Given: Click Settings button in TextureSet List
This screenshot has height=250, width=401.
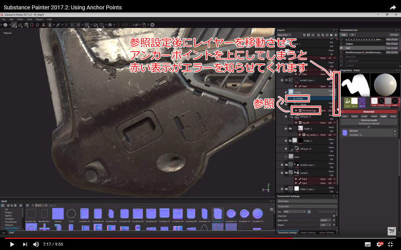Looking at the screenshot, I should coord(394,35).
